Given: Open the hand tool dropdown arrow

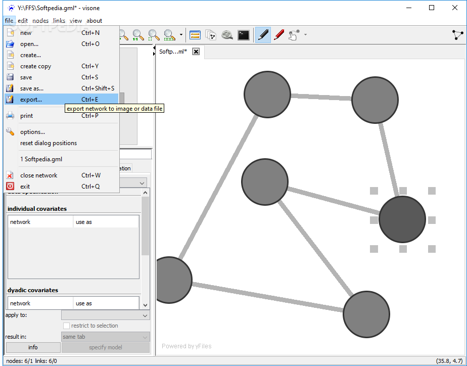Looking at the screenshot, I should [x=305, y=35].
